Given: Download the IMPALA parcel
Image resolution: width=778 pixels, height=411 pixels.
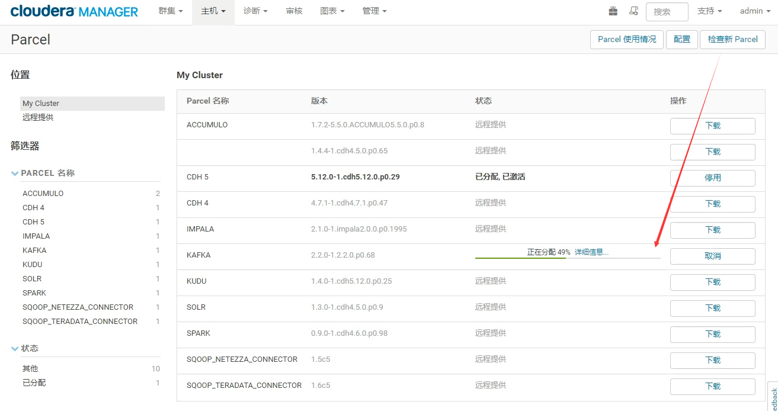Looking at the screenshot, I should click(x=713, y=230).
